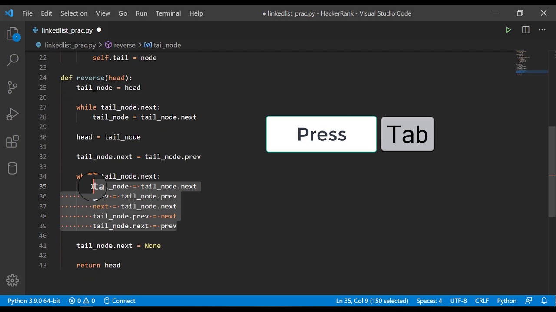Open the View menu
The height and width of the screenshot is (312, 556).
coord(103,13)
